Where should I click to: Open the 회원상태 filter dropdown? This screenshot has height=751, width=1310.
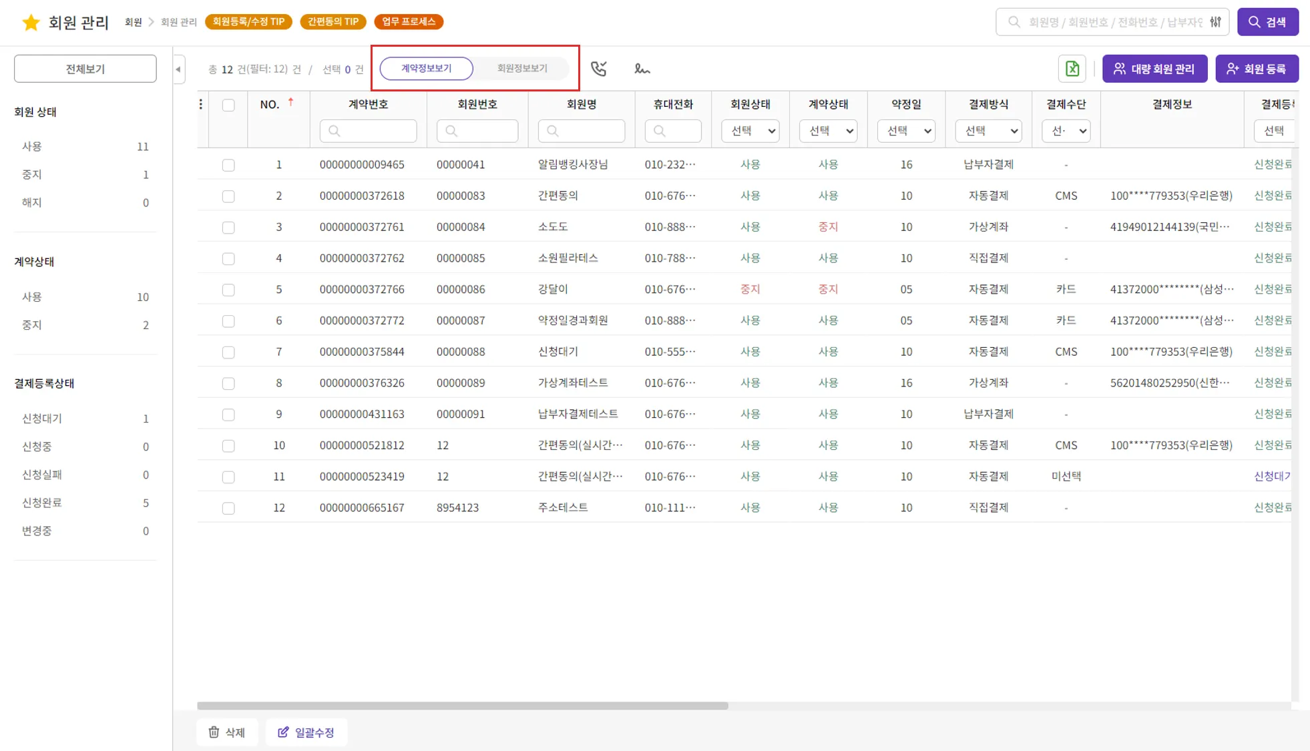tap(750, 131)
